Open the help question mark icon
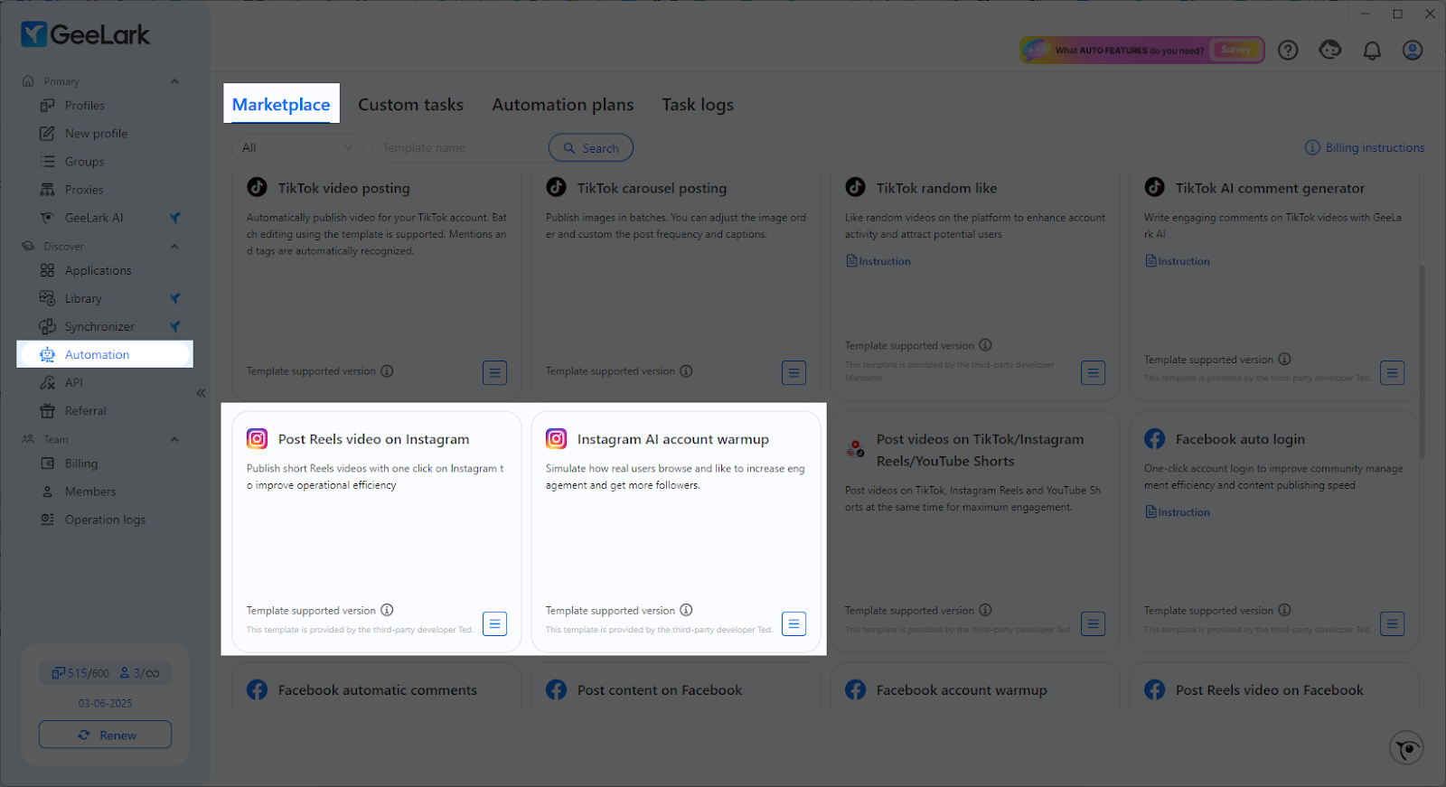This screenshot has width=1446, height=787. tap(1288, 50)
